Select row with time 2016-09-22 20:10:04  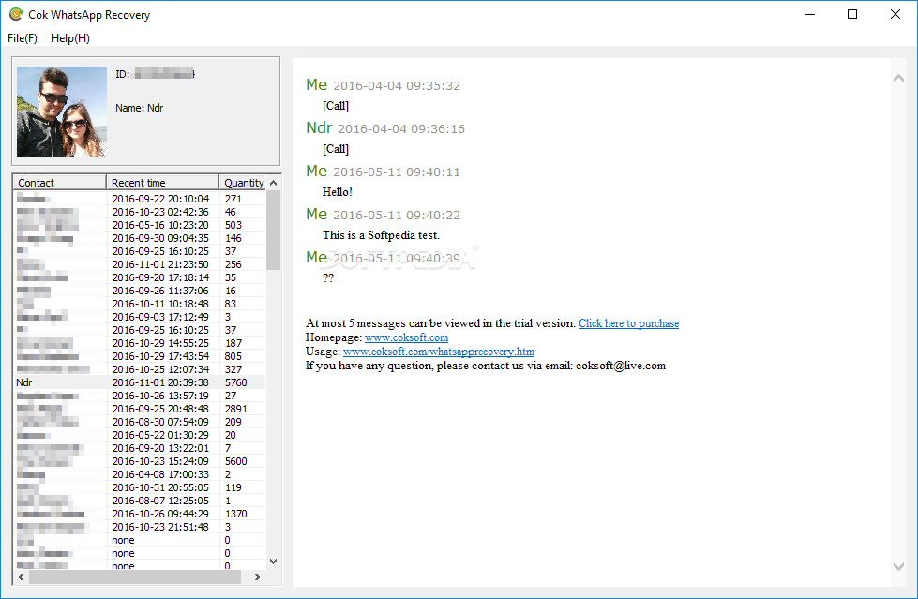pos(140,199)
